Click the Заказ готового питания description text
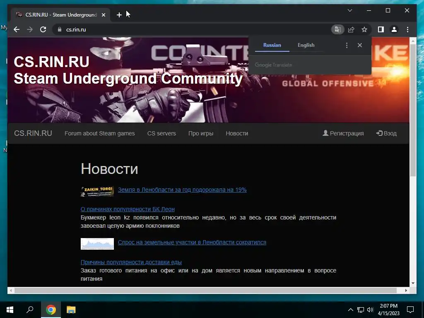The image size is (424, 318). [208, 275]
